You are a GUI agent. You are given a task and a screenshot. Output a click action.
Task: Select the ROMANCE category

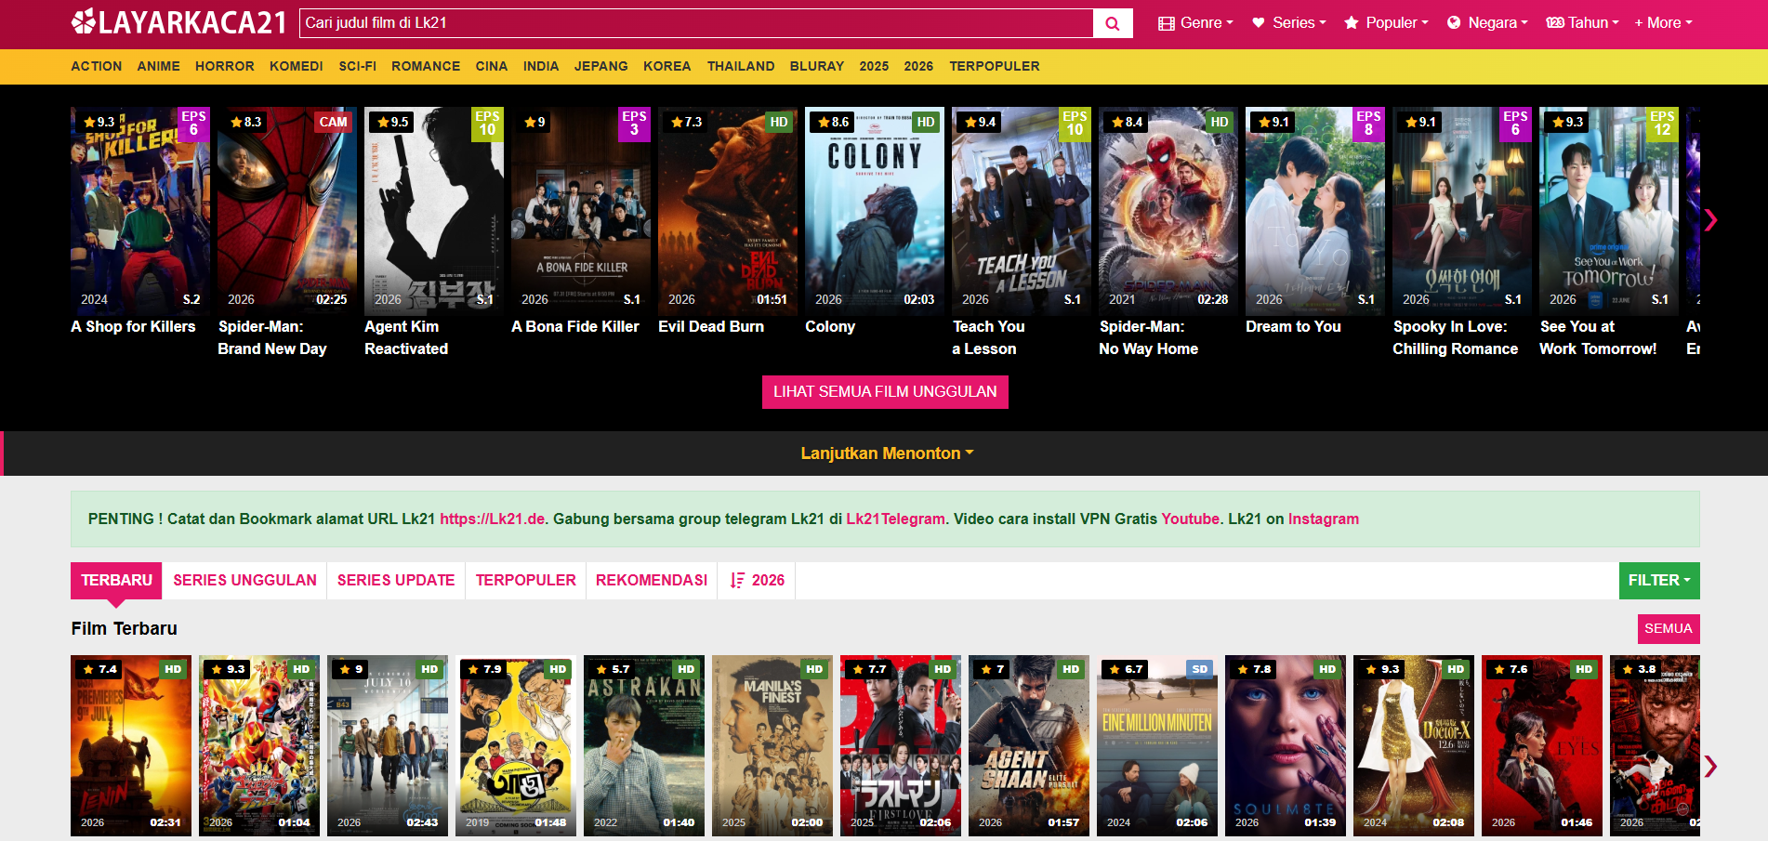click(x=426, y=67)
